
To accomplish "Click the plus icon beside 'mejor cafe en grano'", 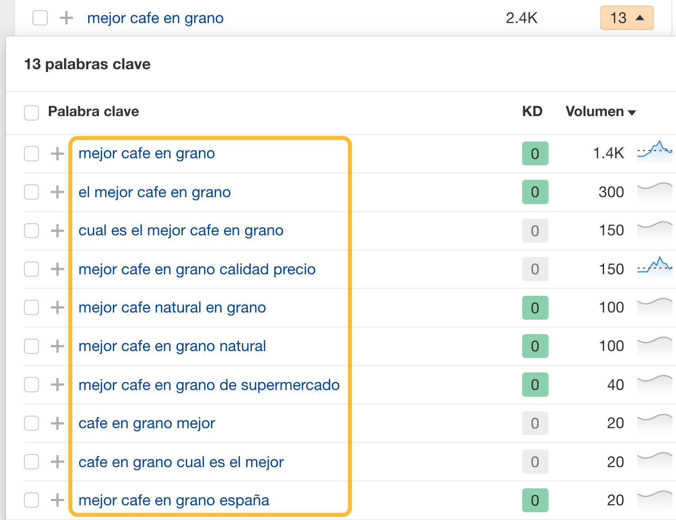I will click(58, 153).
